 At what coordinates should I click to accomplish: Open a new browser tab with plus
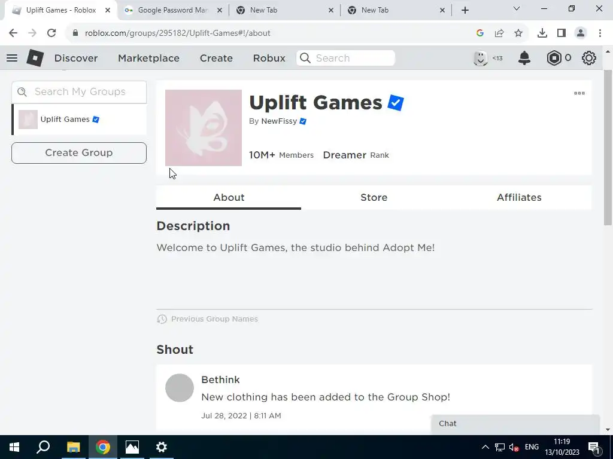tap(465, 10)
